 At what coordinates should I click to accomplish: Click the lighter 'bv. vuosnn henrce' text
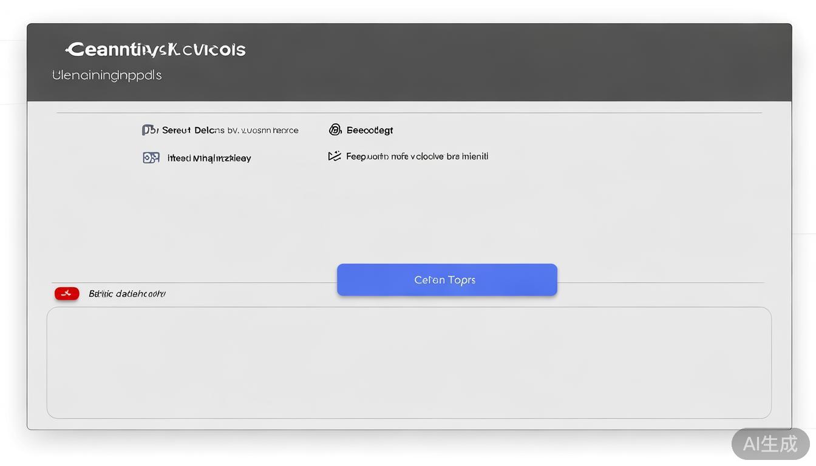263,130
